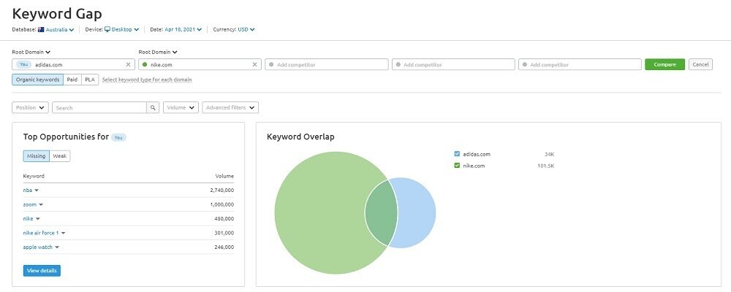Click the overlapping Venn intersection area
This screenshot has width=731, height=292.
381,213
